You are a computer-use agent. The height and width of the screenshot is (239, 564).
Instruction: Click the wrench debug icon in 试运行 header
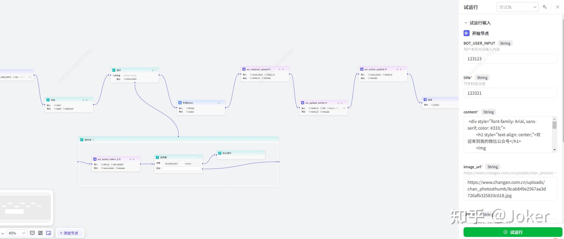point(545,7)
